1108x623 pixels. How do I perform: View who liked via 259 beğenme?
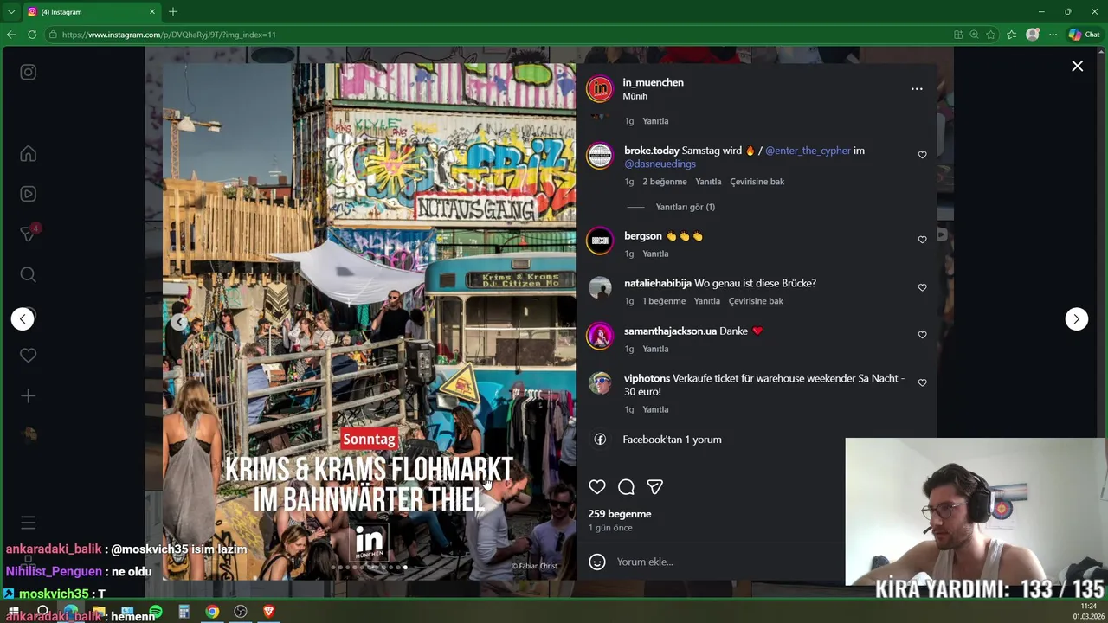point(620,514)
